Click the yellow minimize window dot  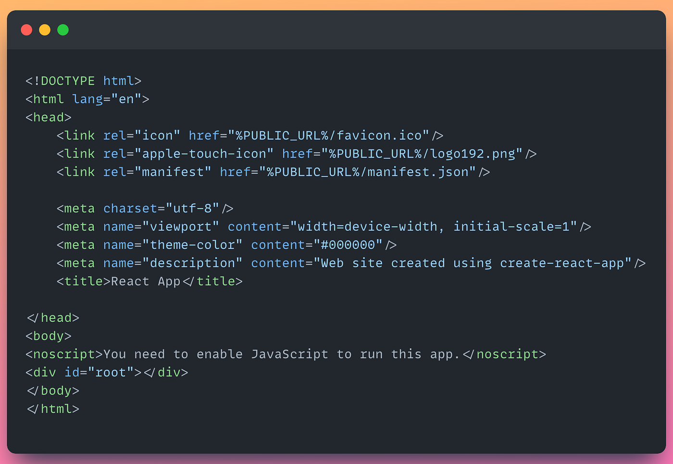(45, 30)
